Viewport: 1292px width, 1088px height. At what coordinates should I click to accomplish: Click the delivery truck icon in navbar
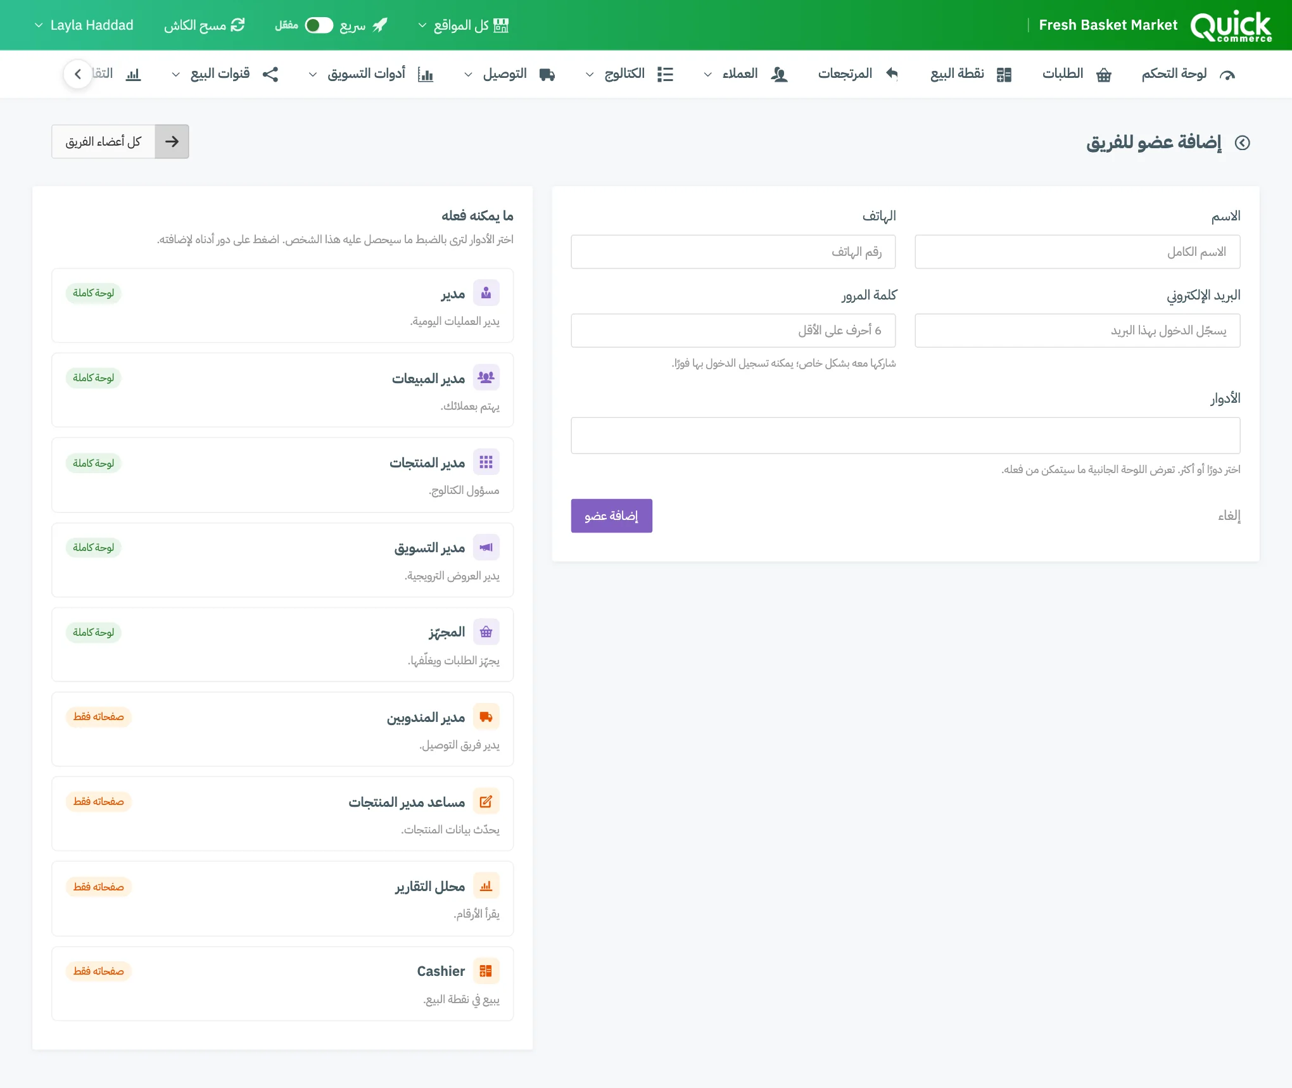pyautogui.click(x=547, y=75)
